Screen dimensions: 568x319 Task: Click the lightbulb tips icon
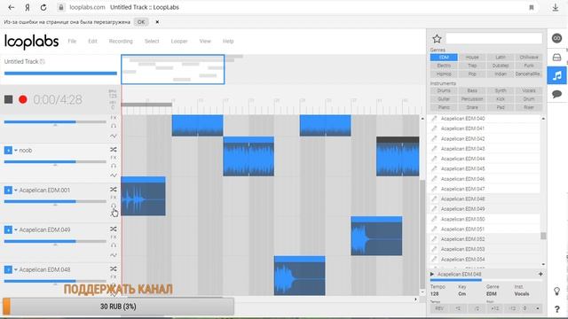(x=557, y=292)
